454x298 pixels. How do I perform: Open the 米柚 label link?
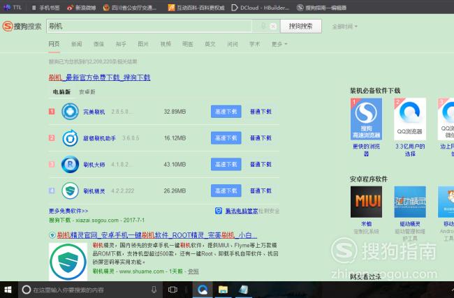pyautogui.click(x=366, y=223)
